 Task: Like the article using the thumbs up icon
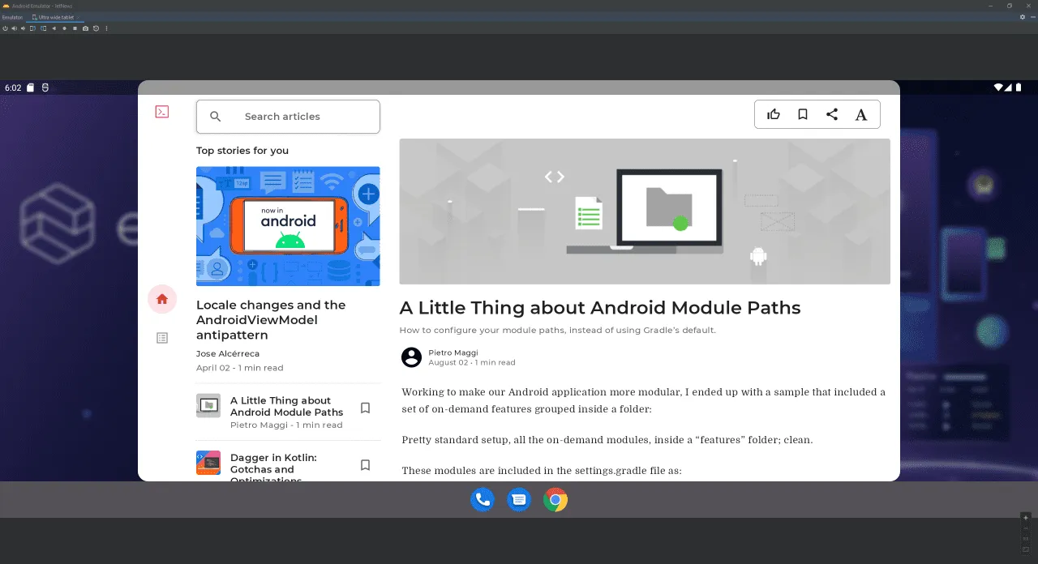(x=773, y=113)
